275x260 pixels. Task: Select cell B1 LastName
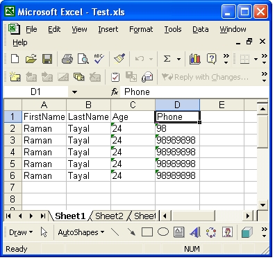coord(88,116)
